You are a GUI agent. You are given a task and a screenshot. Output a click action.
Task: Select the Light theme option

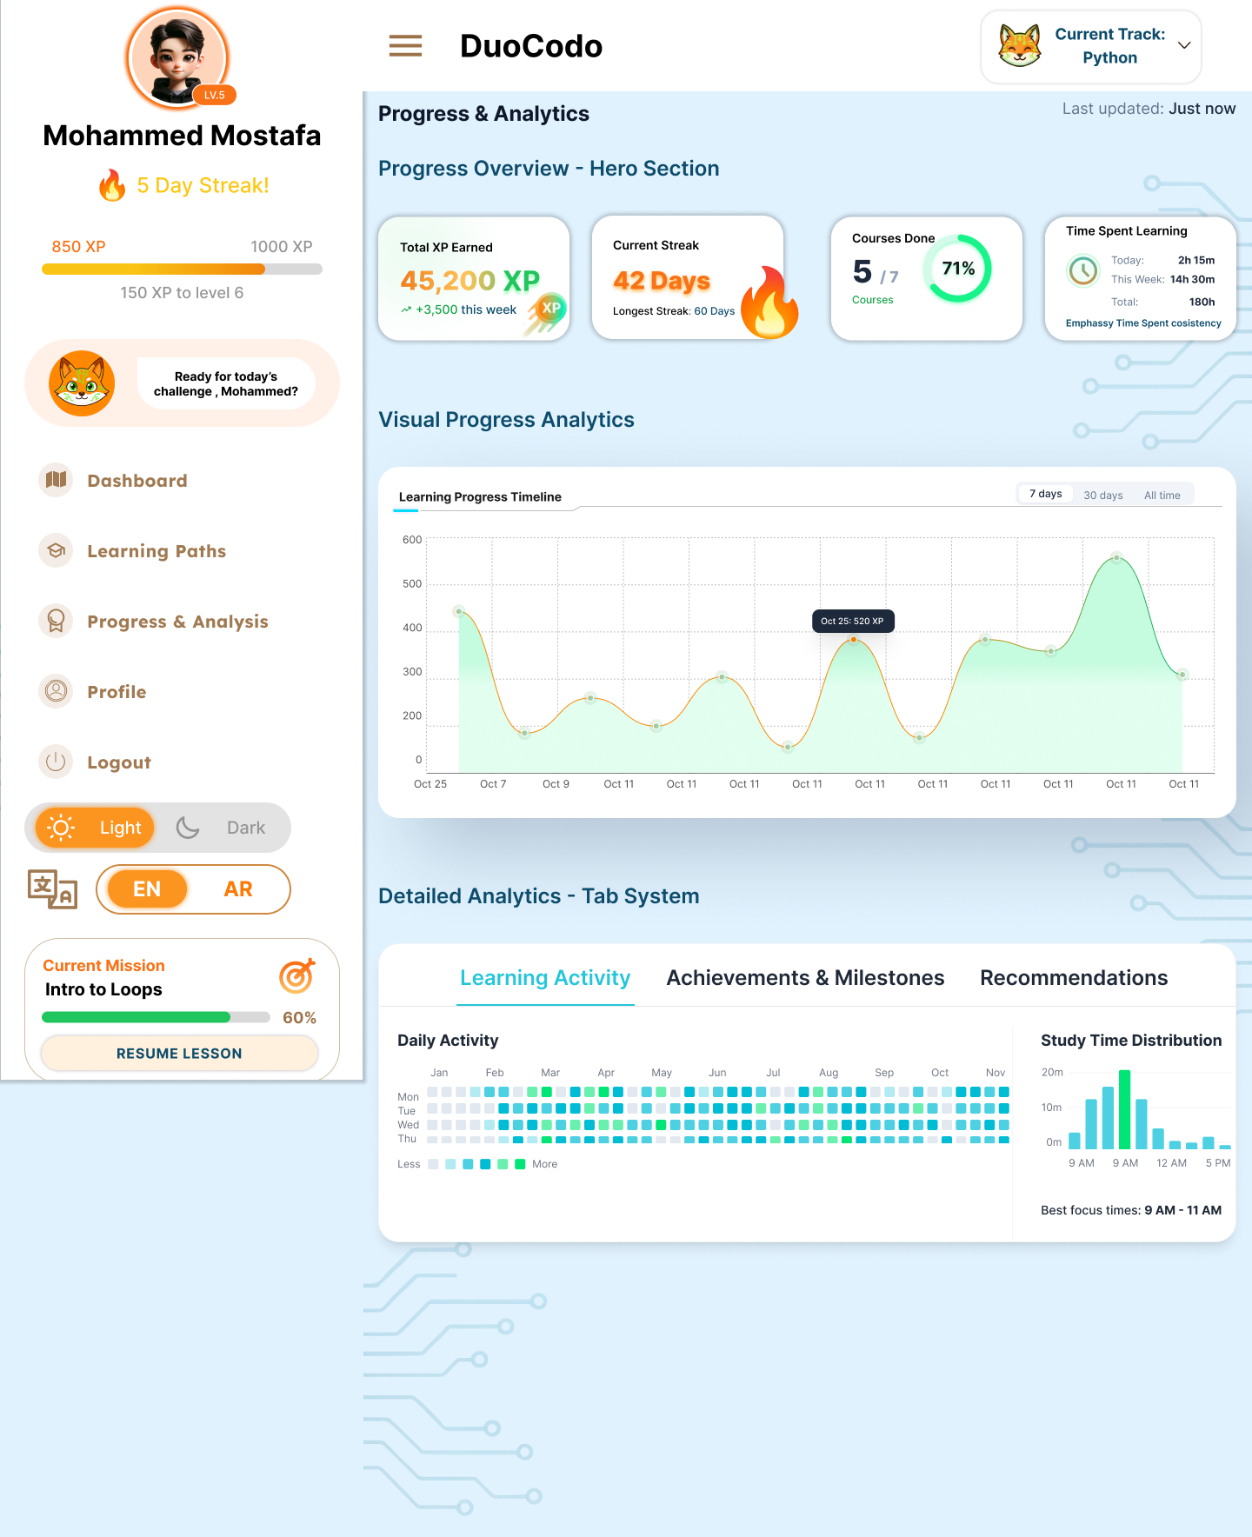(95, 828)
